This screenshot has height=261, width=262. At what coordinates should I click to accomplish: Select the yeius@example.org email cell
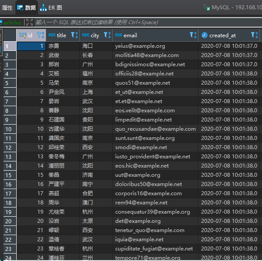click(155, 46)
